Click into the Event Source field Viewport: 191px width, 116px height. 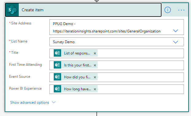click(117, 77)
